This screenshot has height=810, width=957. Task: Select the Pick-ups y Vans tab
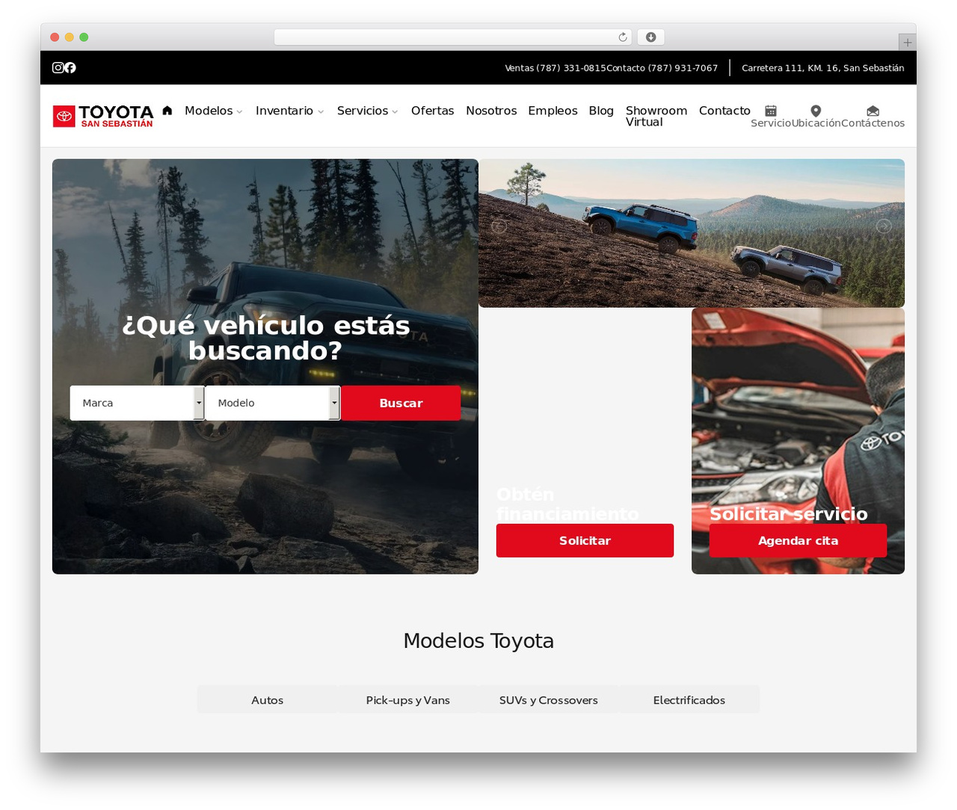click(x=408, y=700)
